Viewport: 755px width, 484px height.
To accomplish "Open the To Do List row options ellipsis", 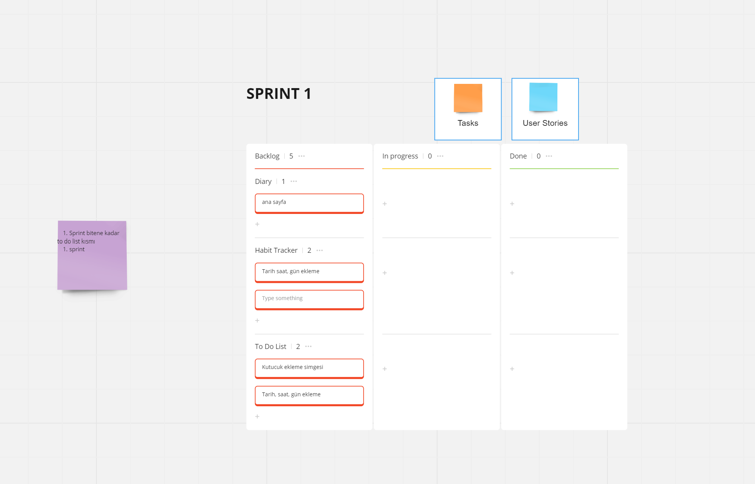I will [309, 347].
